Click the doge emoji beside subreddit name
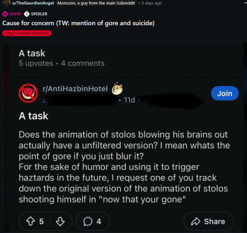Viewport: 247px width, 233px height. [117, 88]
